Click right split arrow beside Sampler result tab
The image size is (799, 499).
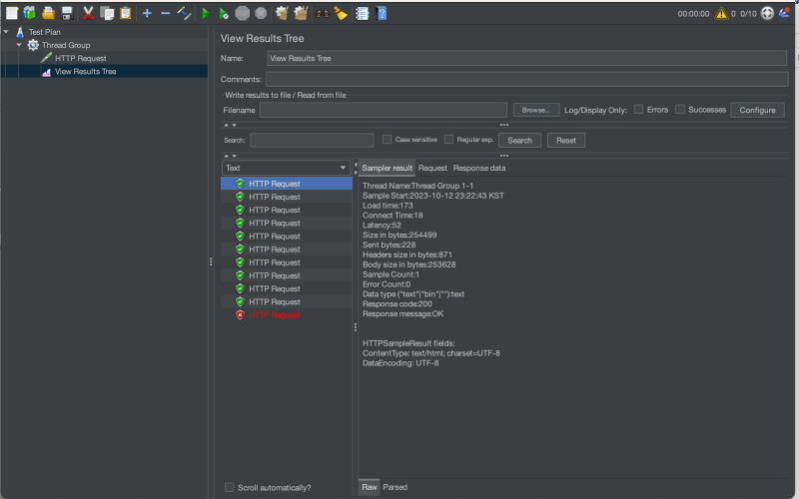click(356, 172)
